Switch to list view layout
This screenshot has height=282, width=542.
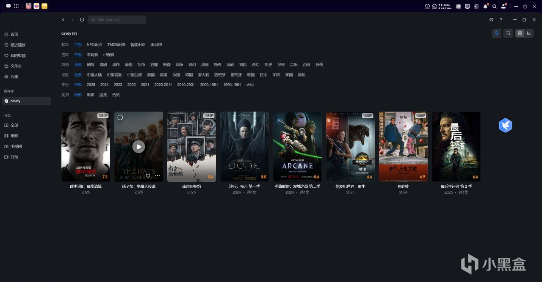click(x=529, y=33)
